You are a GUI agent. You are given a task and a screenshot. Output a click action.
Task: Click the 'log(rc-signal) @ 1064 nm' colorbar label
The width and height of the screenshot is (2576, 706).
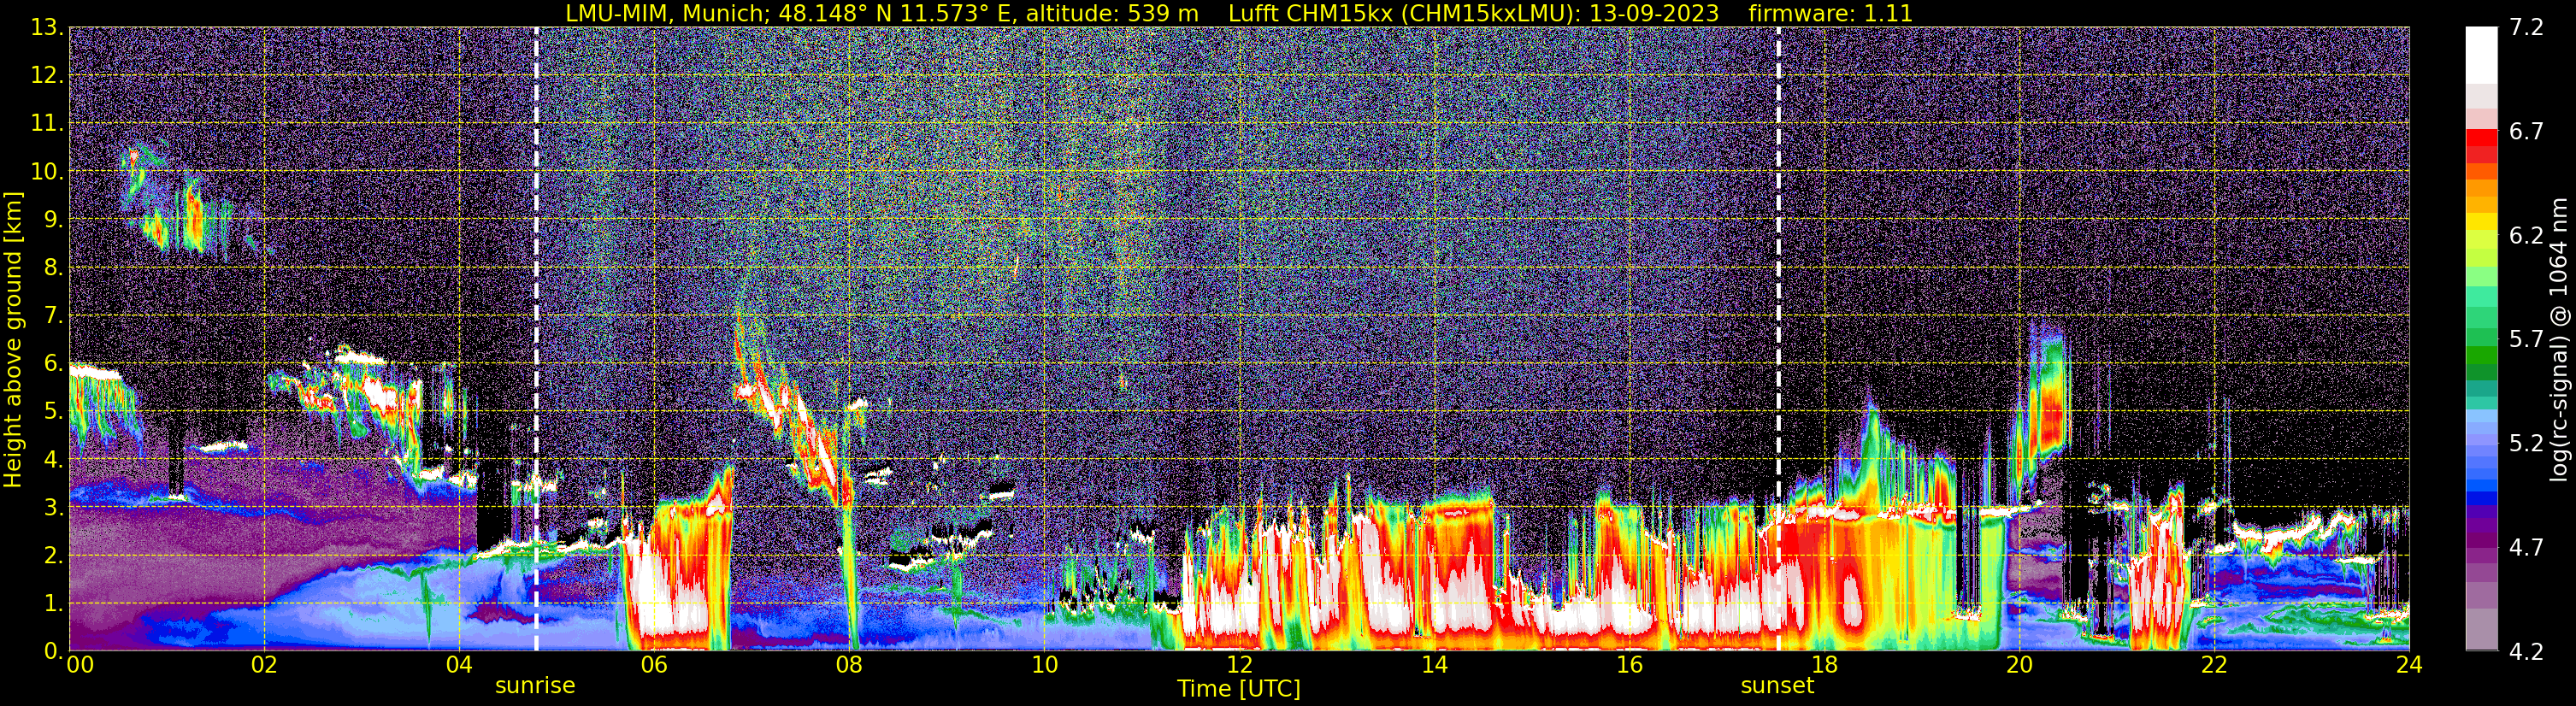2558,339
